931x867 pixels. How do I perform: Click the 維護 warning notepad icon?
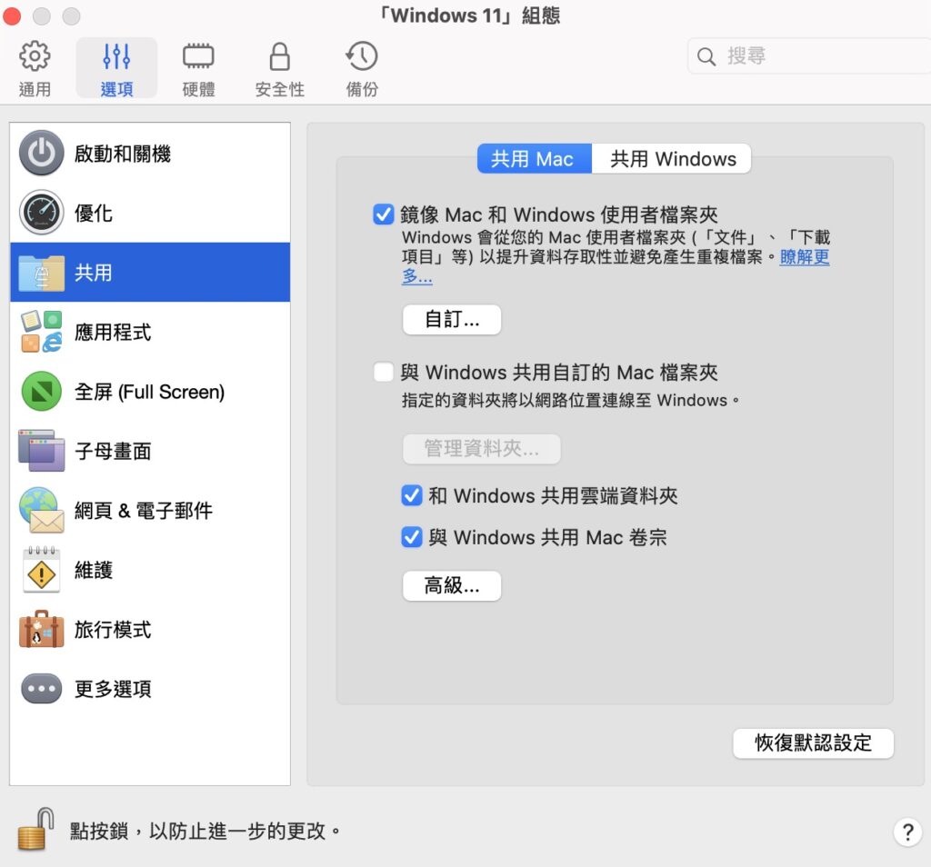(42, 570)
